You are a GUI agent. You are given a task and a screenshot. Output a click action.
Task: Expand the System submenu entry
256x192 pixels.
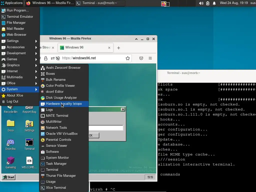19,89
